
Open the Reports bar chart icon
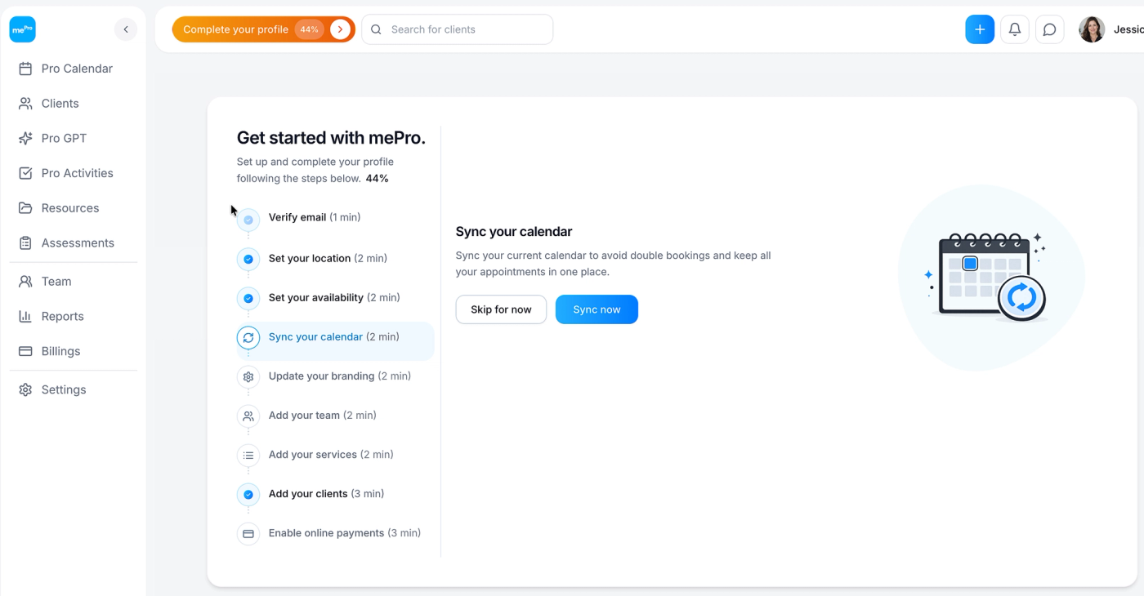tap(25, 317)
